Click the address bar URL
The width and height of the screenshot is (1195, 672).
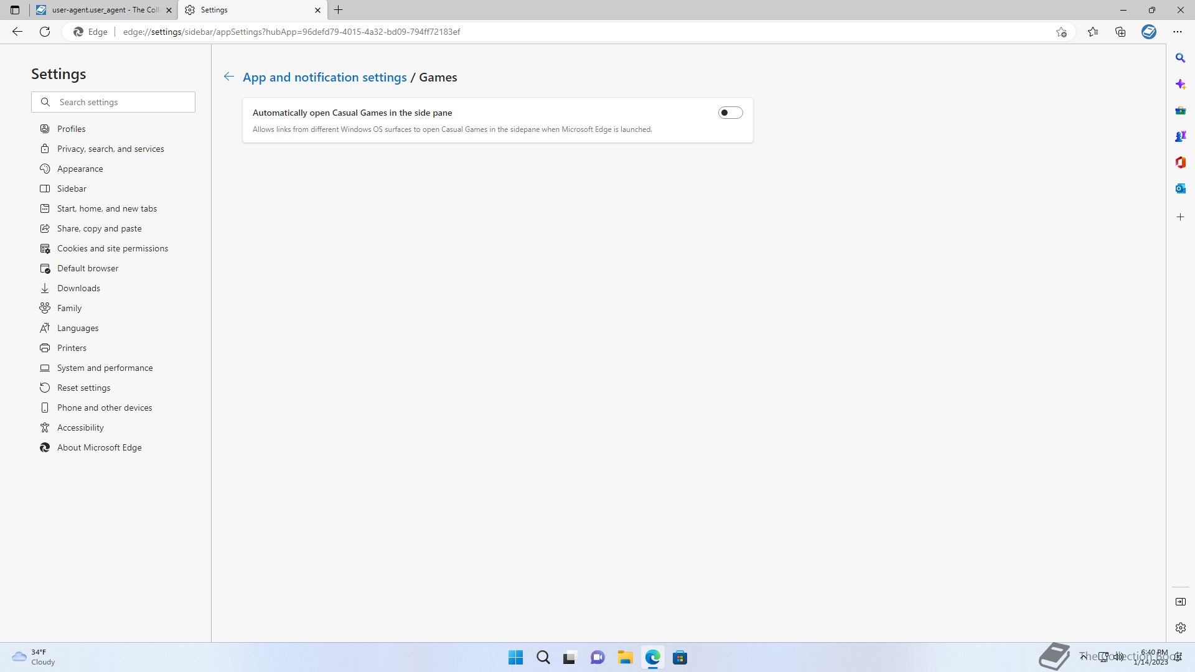(291, 32)
